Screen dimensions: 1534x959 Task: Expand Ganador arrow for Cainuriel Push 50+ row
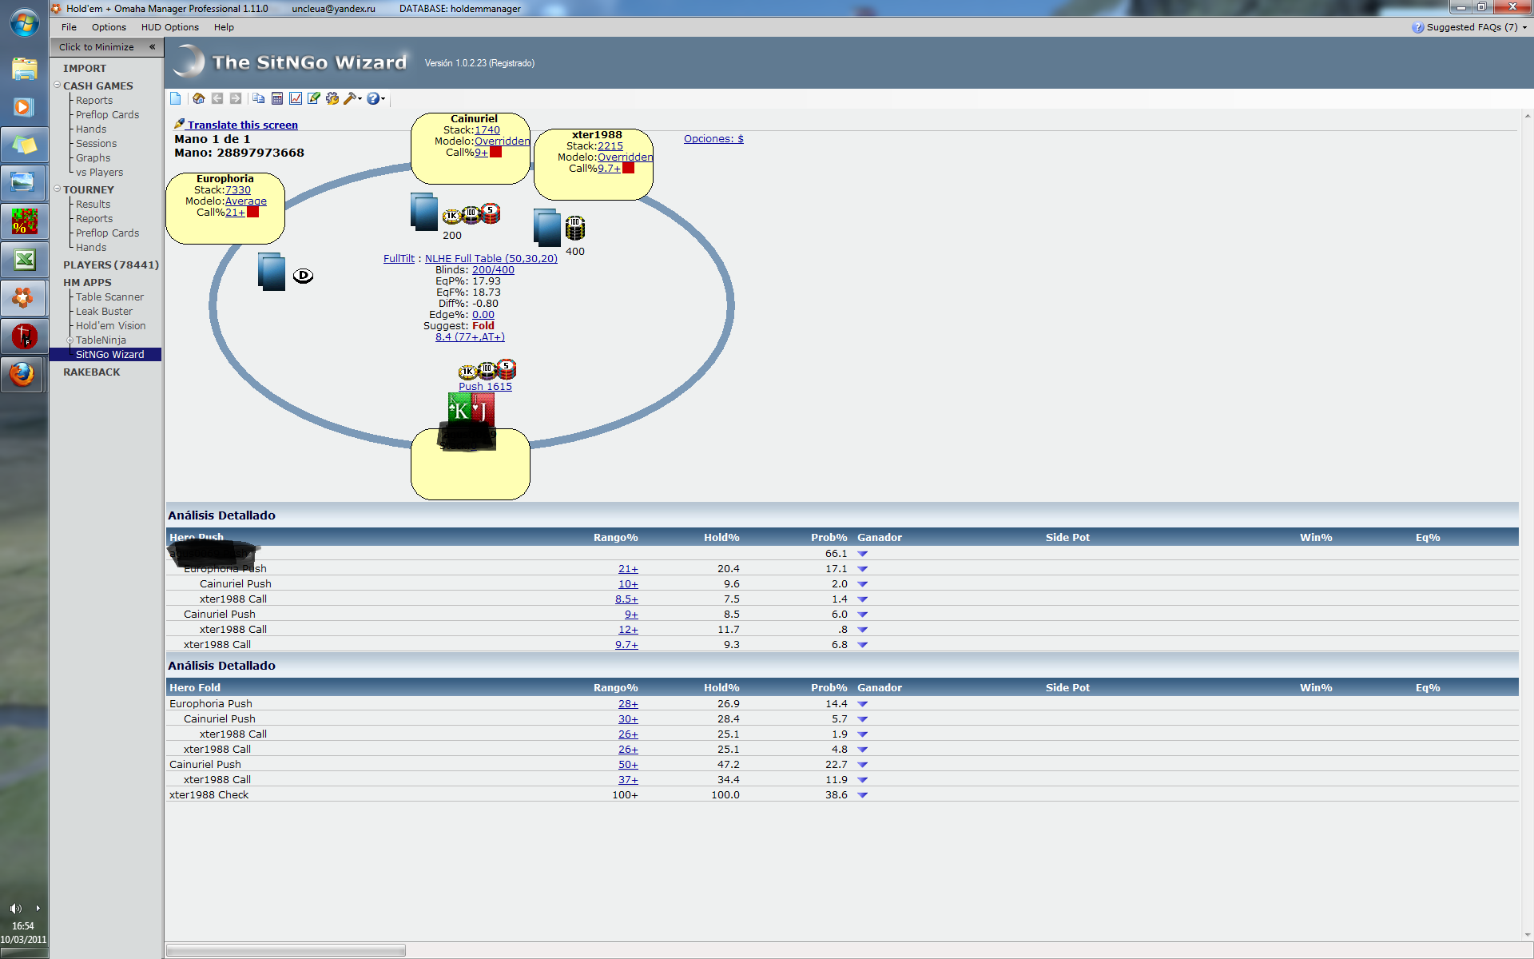863,765
